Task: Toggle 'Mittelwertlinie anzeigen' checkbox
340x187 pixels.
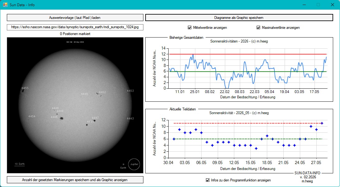Action: click(x=190, y=28)
